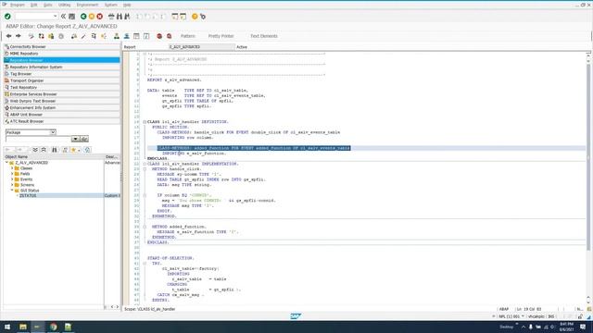Click the Display/Change toggle icon
The width and height of the screenshot is (593, 333).
click(31, 36)
